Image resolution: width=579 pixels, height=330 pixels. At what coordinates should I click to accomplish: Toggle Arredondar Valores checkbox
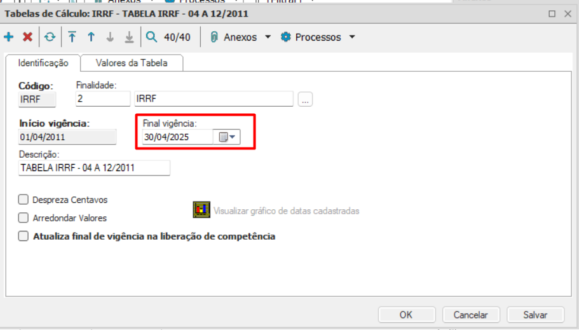[x=24, y=217]
